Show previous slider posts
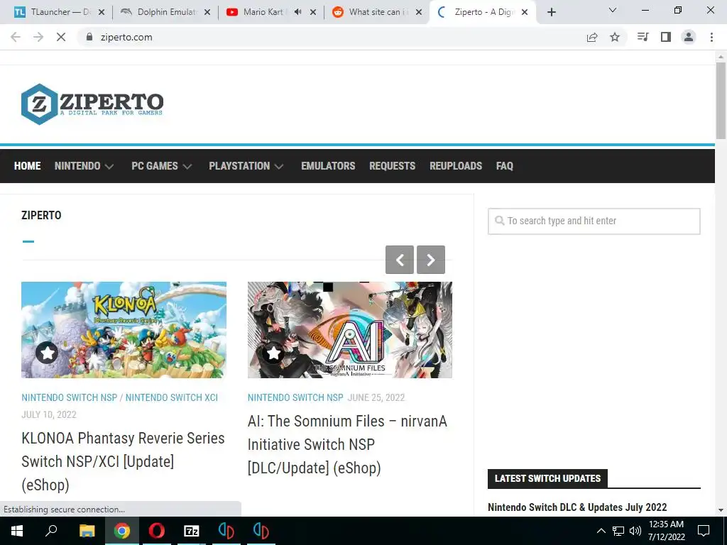 click(x=400, y=260)
